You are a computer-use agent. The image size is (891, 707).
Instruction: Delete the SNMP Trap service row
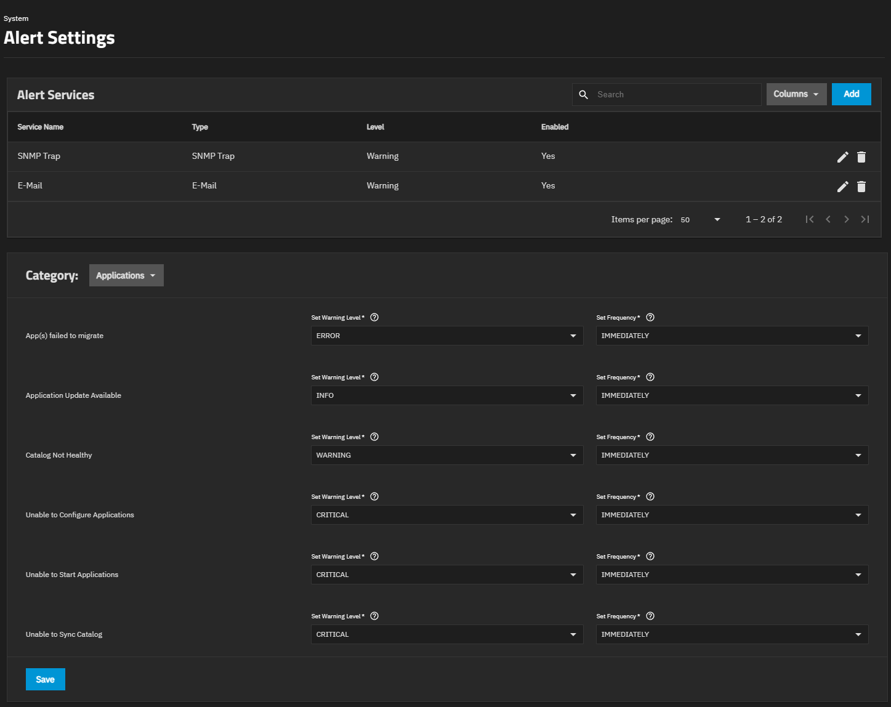[861, 157]
